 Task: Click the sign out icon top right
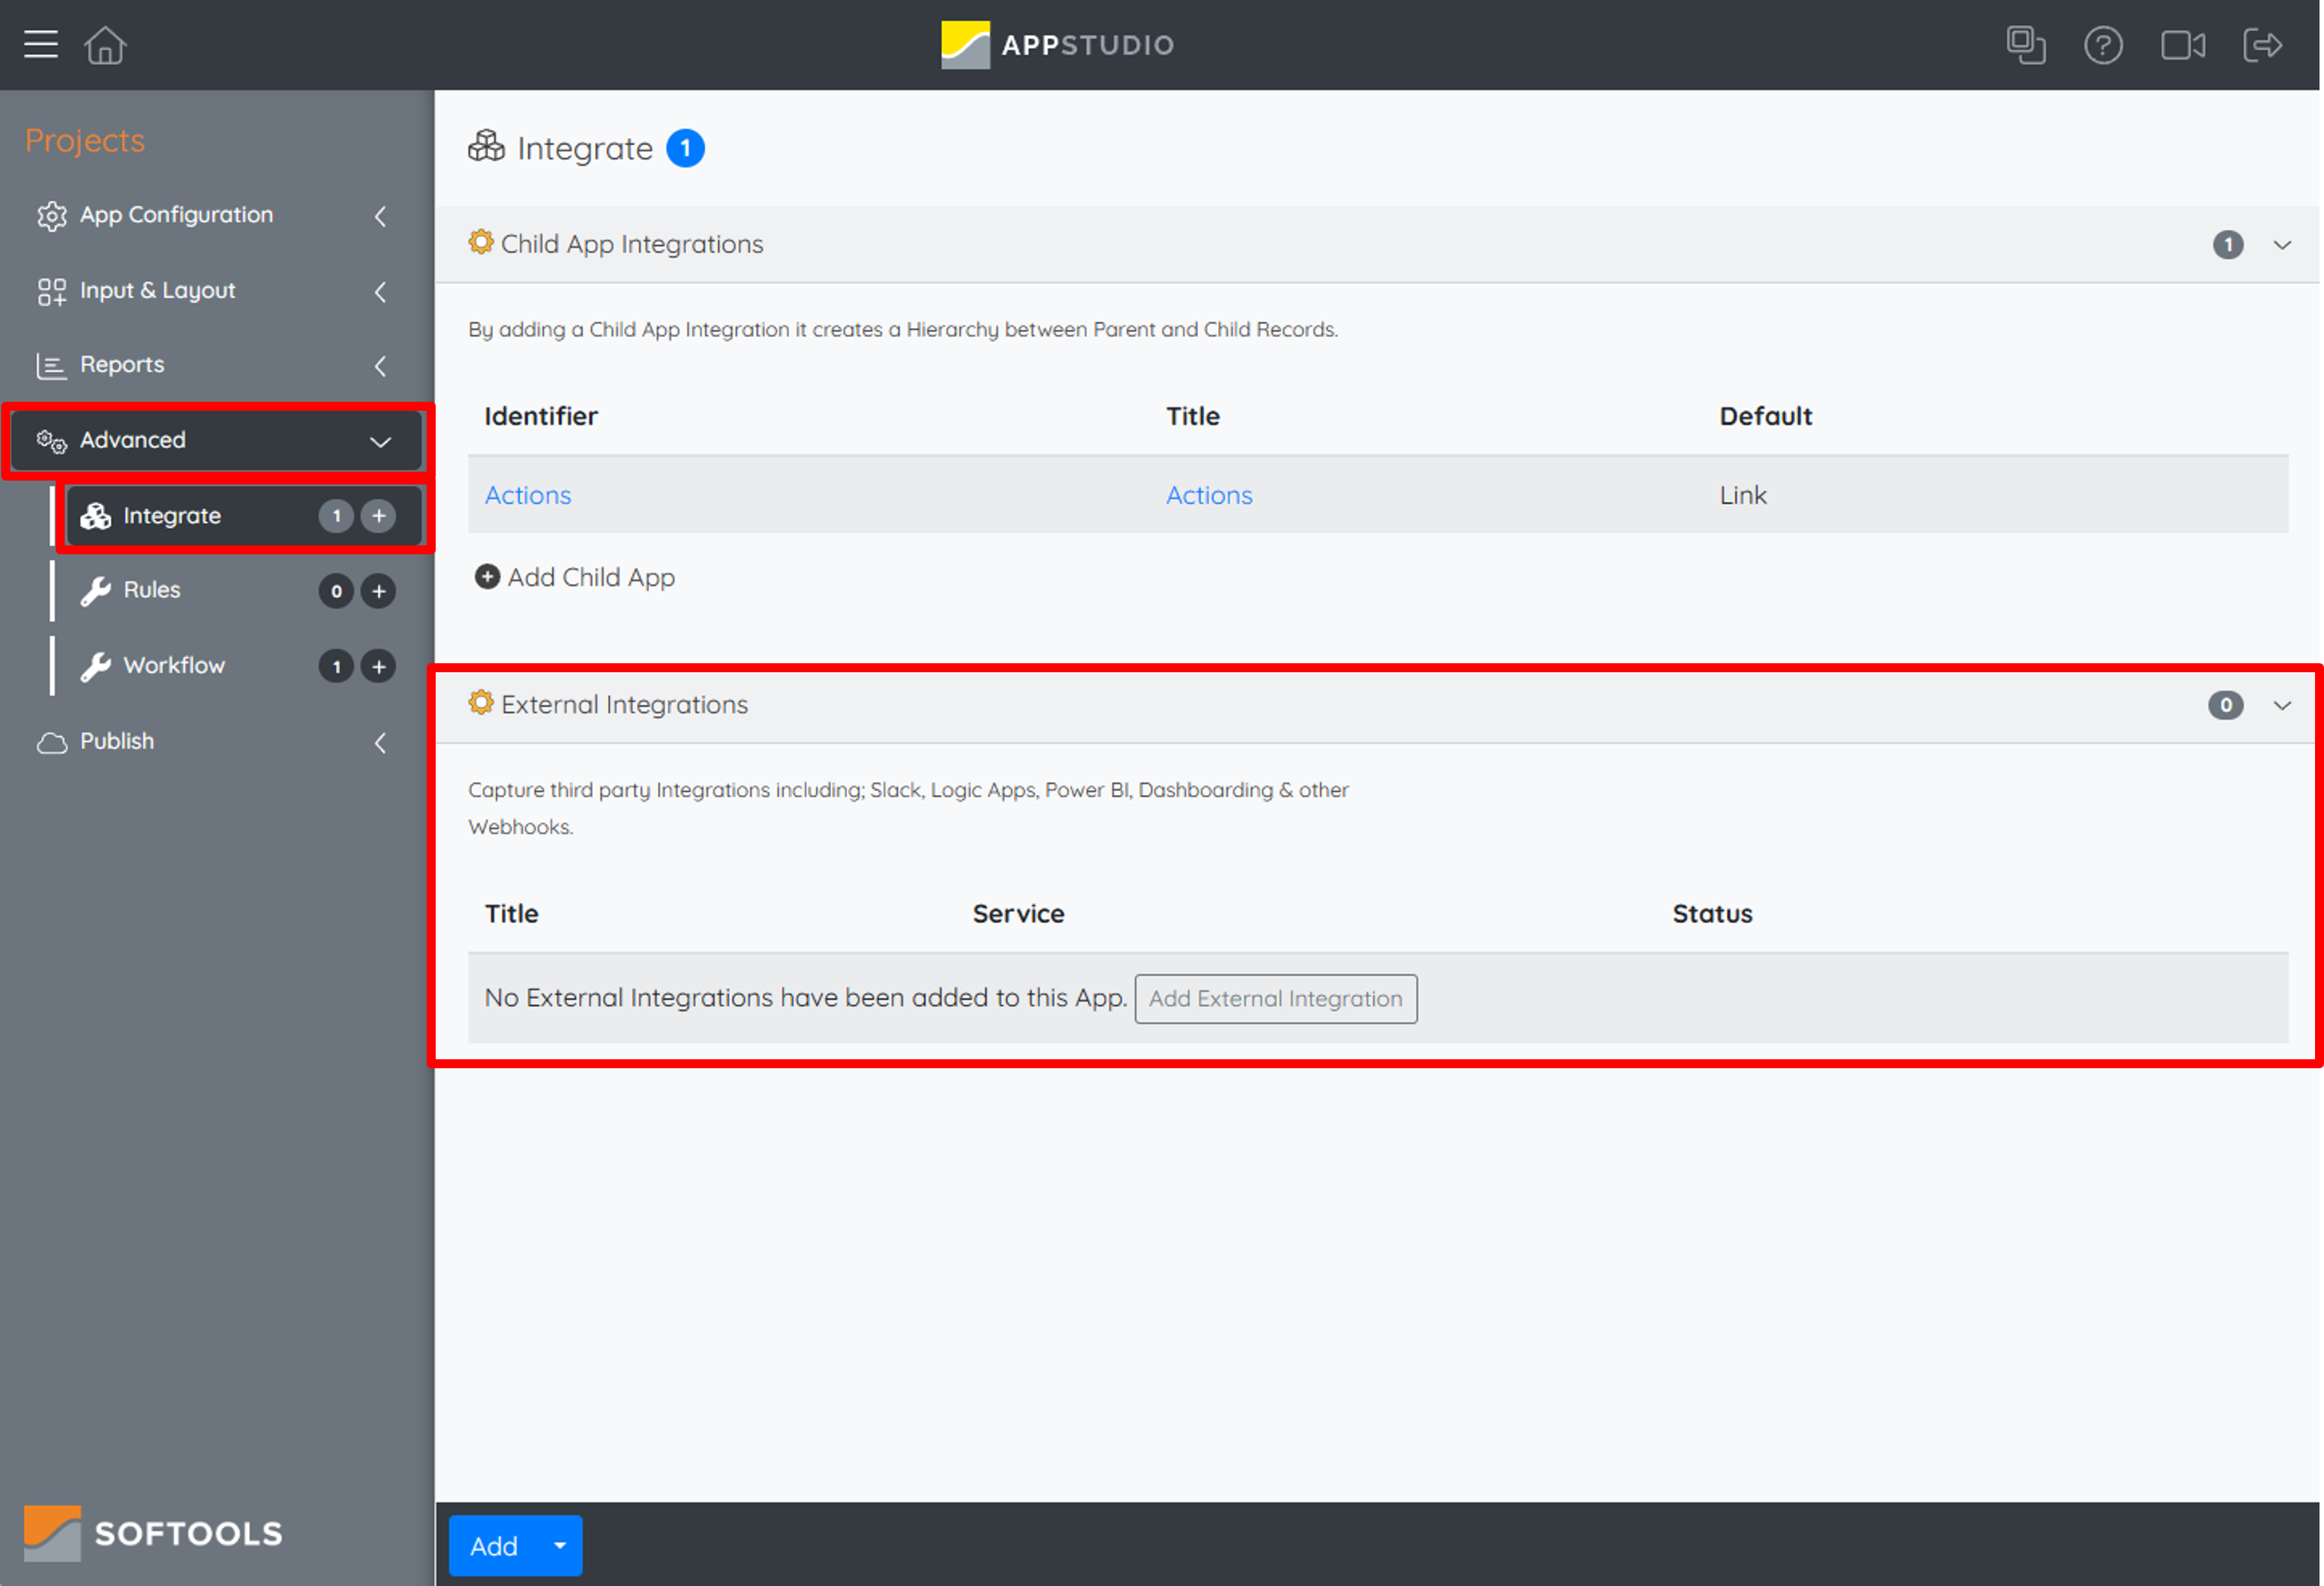[x=2263, y=44]
